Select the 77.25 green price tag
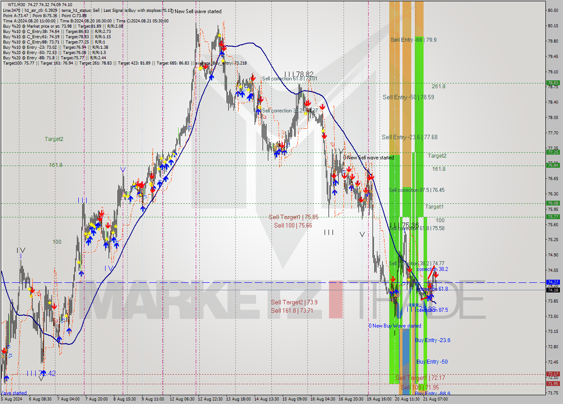The image size is (563, 404). coord(553,152)
